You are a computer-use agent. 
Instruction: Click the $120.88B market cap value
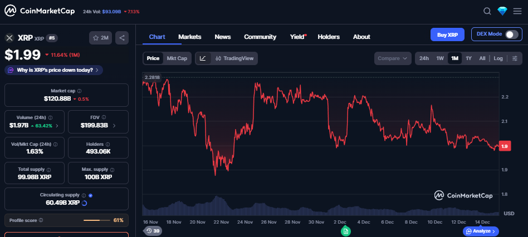[x=57, y=98]
